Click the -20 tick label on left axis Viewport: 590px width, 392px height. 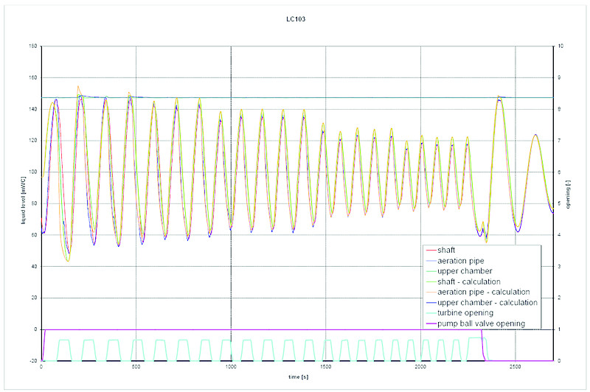[x=32, y=361]
